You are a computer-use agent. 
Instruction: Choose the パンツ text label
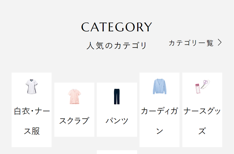(x=117, y=121)
